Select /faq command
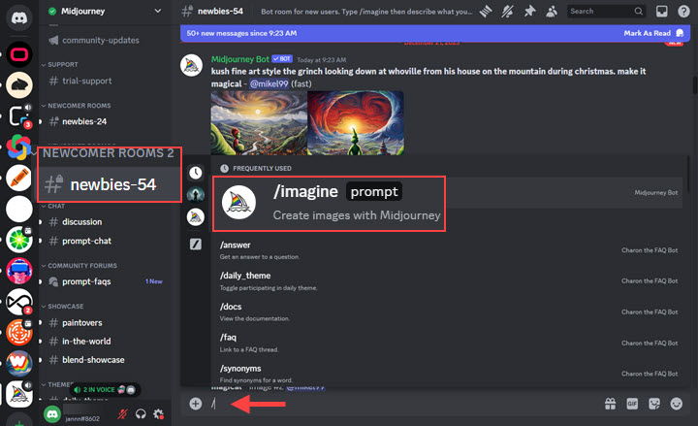 447,344
